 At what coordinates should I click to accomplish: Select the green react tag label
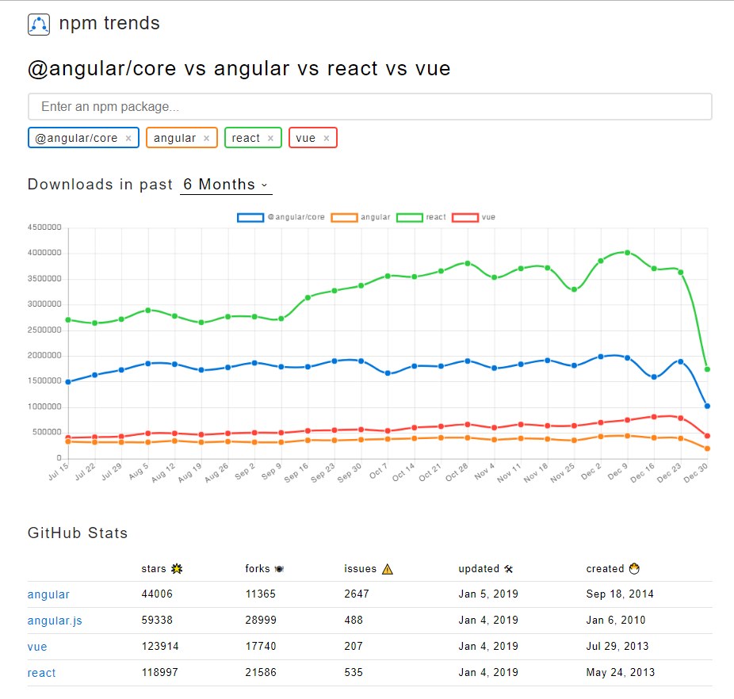click(246, 138)
